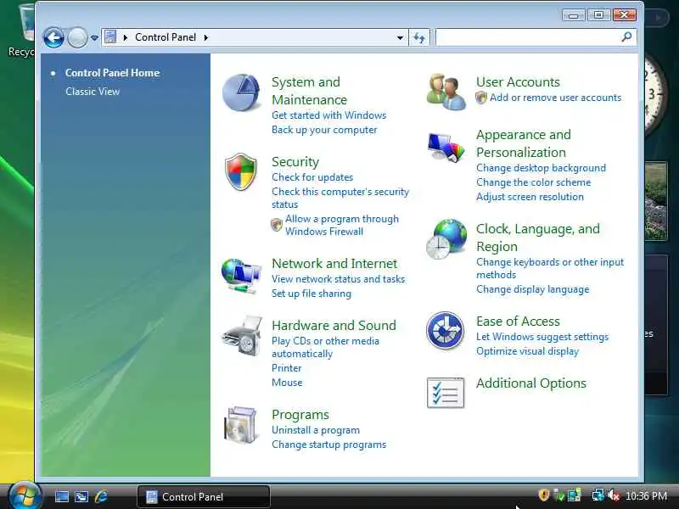
Task: Open the Mouse link
Action: click(287, 383)
